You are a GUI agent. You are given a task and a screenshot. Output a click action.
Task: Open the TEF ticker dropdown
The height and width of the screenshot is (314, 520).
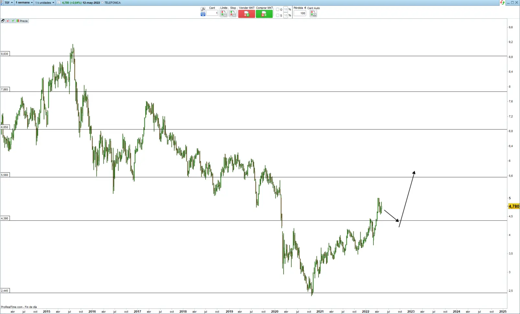pos(9,3)
